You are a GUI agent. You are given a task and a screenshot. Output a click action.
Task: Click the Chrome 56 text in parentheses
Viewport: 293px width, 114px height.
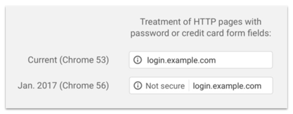coord(84,86)
